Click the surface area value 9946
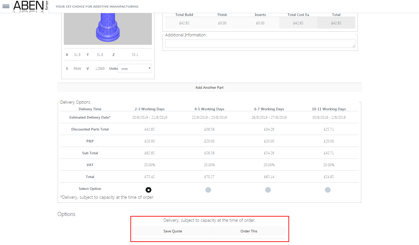This screenshot has height=245, width=419. (77, 69)
